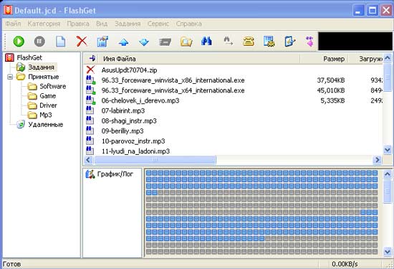Click the yellow telephone dial-up icon
Viewport: 394px width, 269px height.
tap(249, 42)
